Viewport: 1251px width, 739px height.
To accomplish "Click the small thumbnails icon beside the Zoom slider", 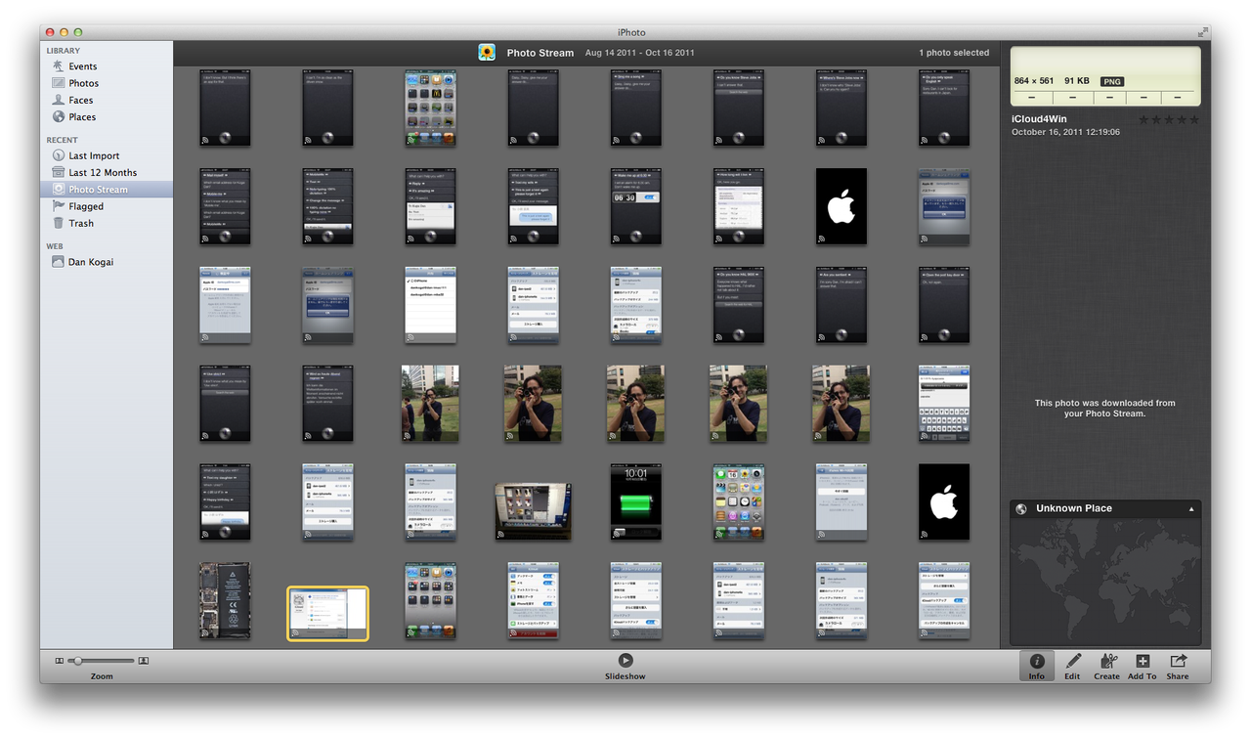I will 60,661.
